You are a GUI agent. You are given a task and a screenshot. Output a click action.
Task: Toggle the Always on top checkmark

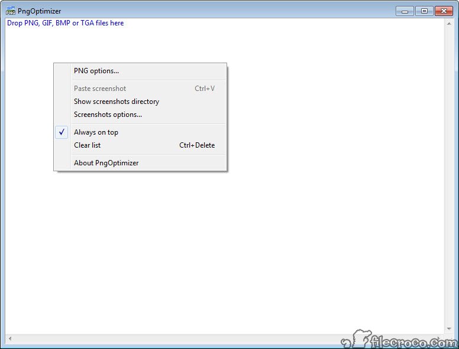[62, 132]
